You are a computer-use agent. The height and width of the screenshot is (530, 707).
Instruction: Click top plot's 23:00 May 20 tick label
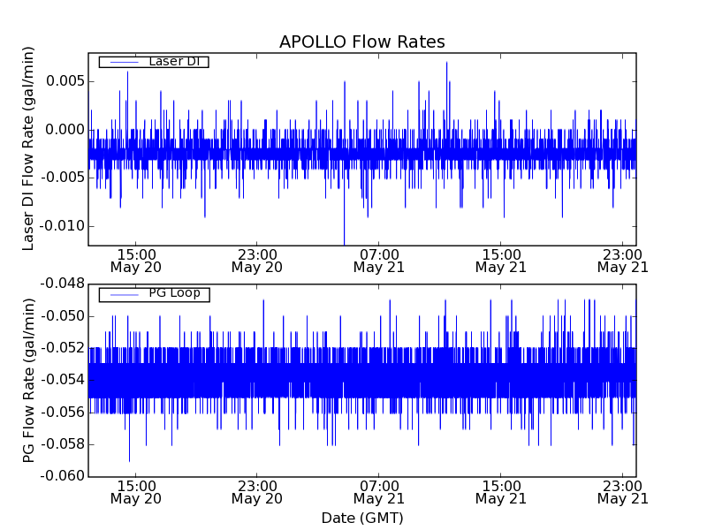[x=256, y=260]
